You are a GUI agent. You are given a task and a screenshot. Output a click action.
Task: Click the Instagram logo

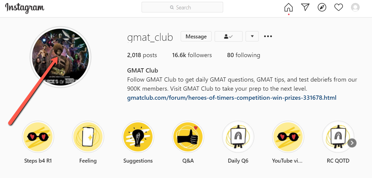25,8
